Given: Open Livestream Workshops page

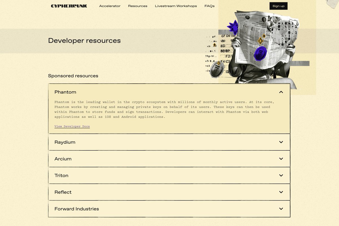Looking at the screenshot, I should pos(176,6).
